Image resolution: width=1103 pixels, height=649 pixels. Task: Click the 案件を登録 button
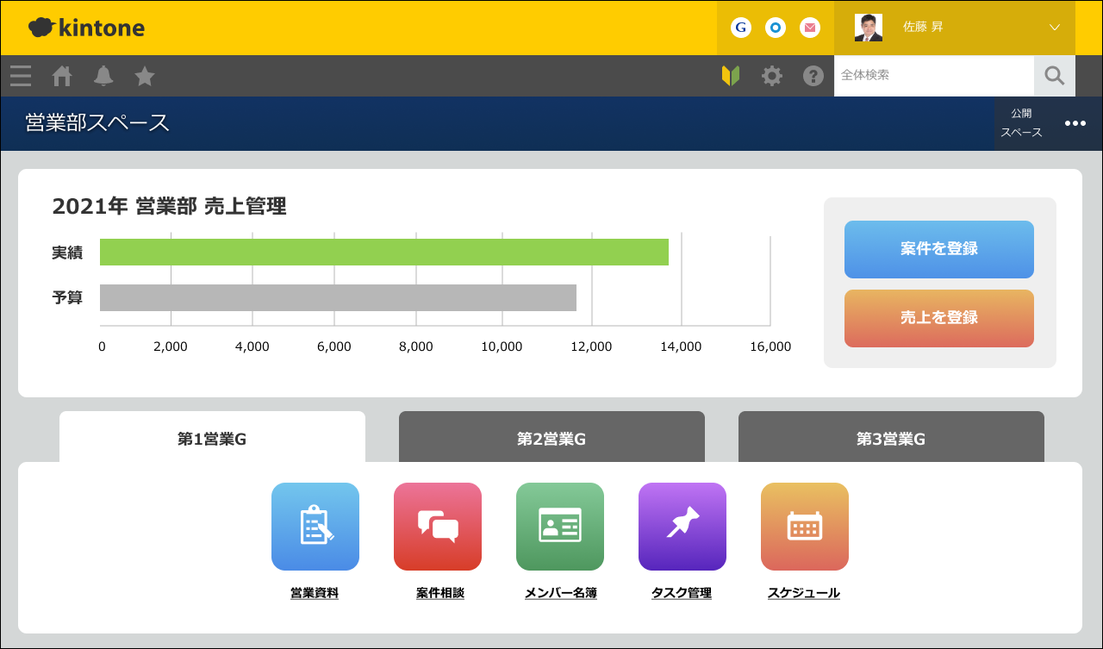pyautogui.click(x=938, y=249)
